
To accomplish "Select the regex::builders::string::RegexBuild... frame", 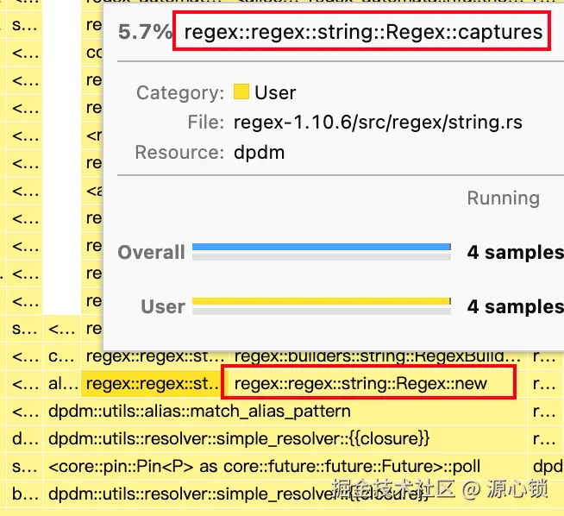I will click(377, 356).
